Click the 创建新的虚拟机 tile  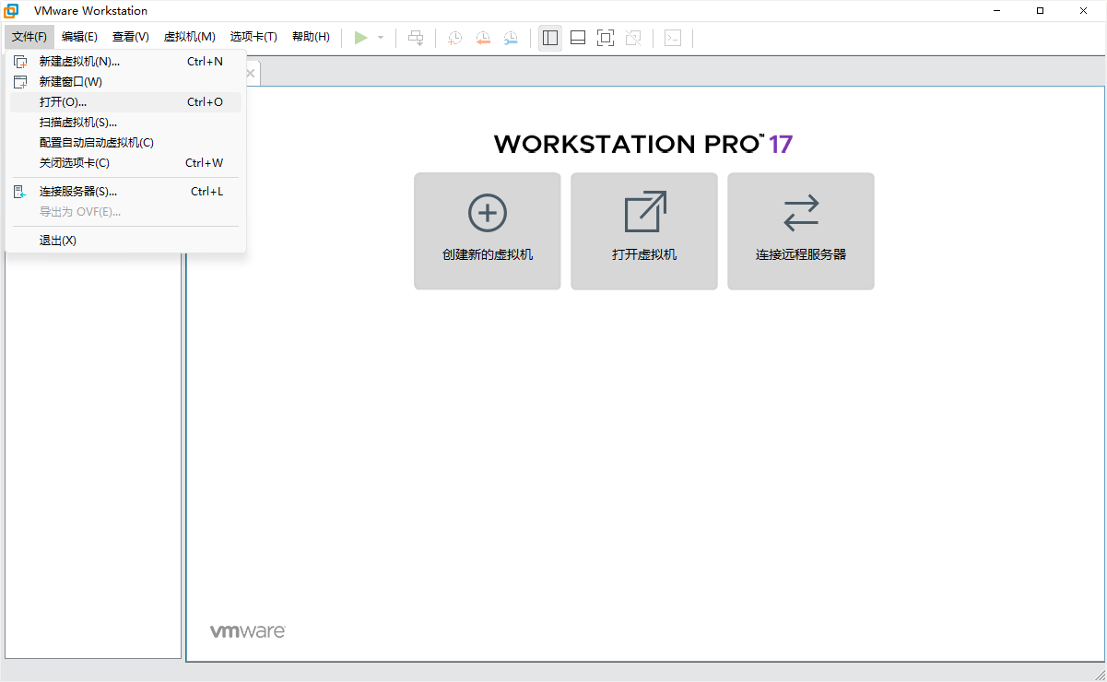click(488, 231)
